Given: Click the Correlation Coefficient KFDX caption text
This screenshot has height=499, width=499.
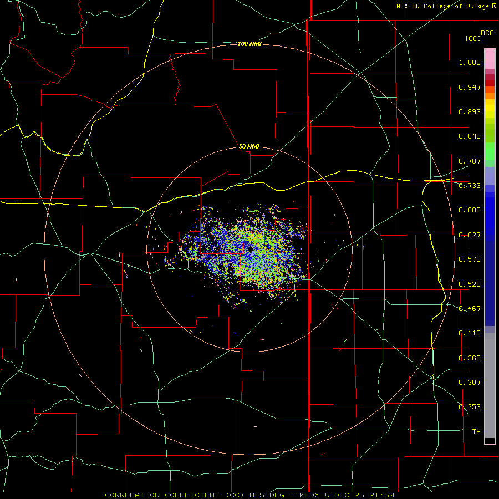Looking at the screenshot, I should [249, 495].
